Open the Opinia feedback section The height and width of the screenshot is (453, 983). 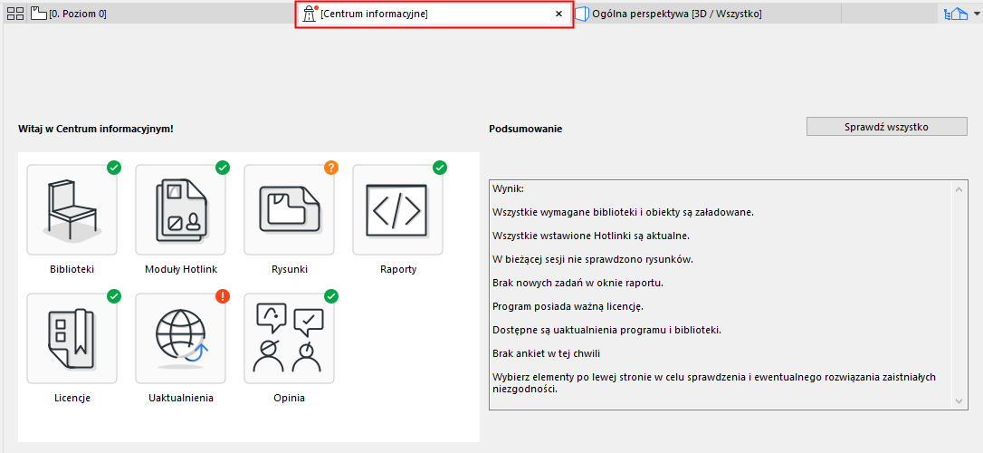coord(290,338)
